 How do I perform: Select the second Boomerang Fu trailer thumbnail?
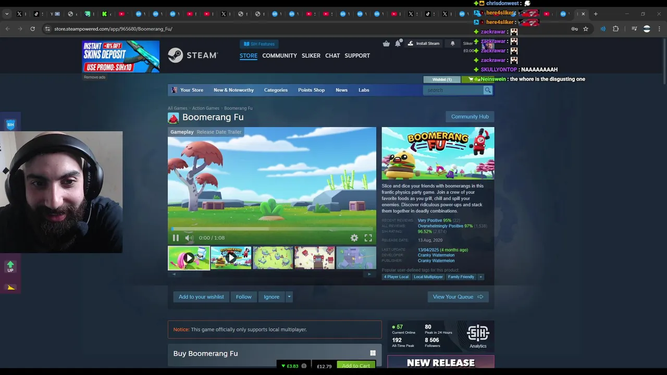(231, 258)
